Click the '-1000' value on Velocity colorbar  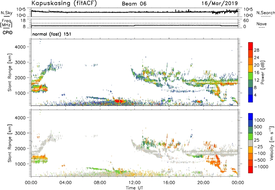pyautogui.click(x=261, y=167)
